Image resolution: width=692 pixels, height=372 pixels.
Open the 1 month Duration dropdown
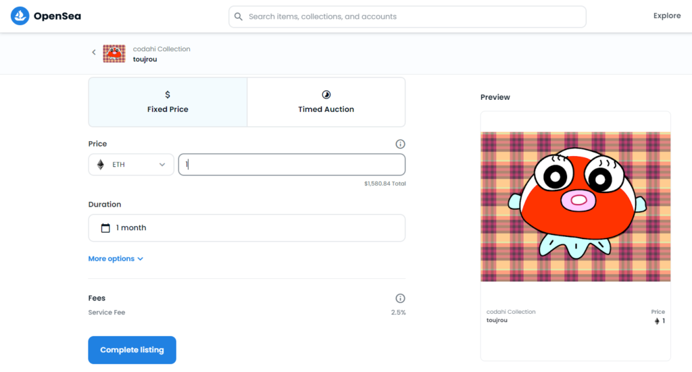247,228
